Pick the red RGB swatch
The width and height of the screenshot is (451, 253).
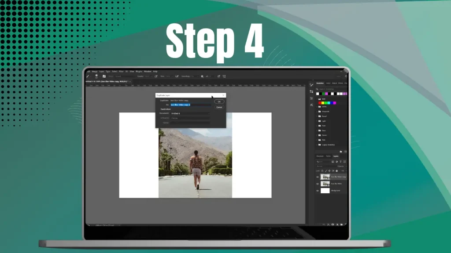click(x=320, y=103)
